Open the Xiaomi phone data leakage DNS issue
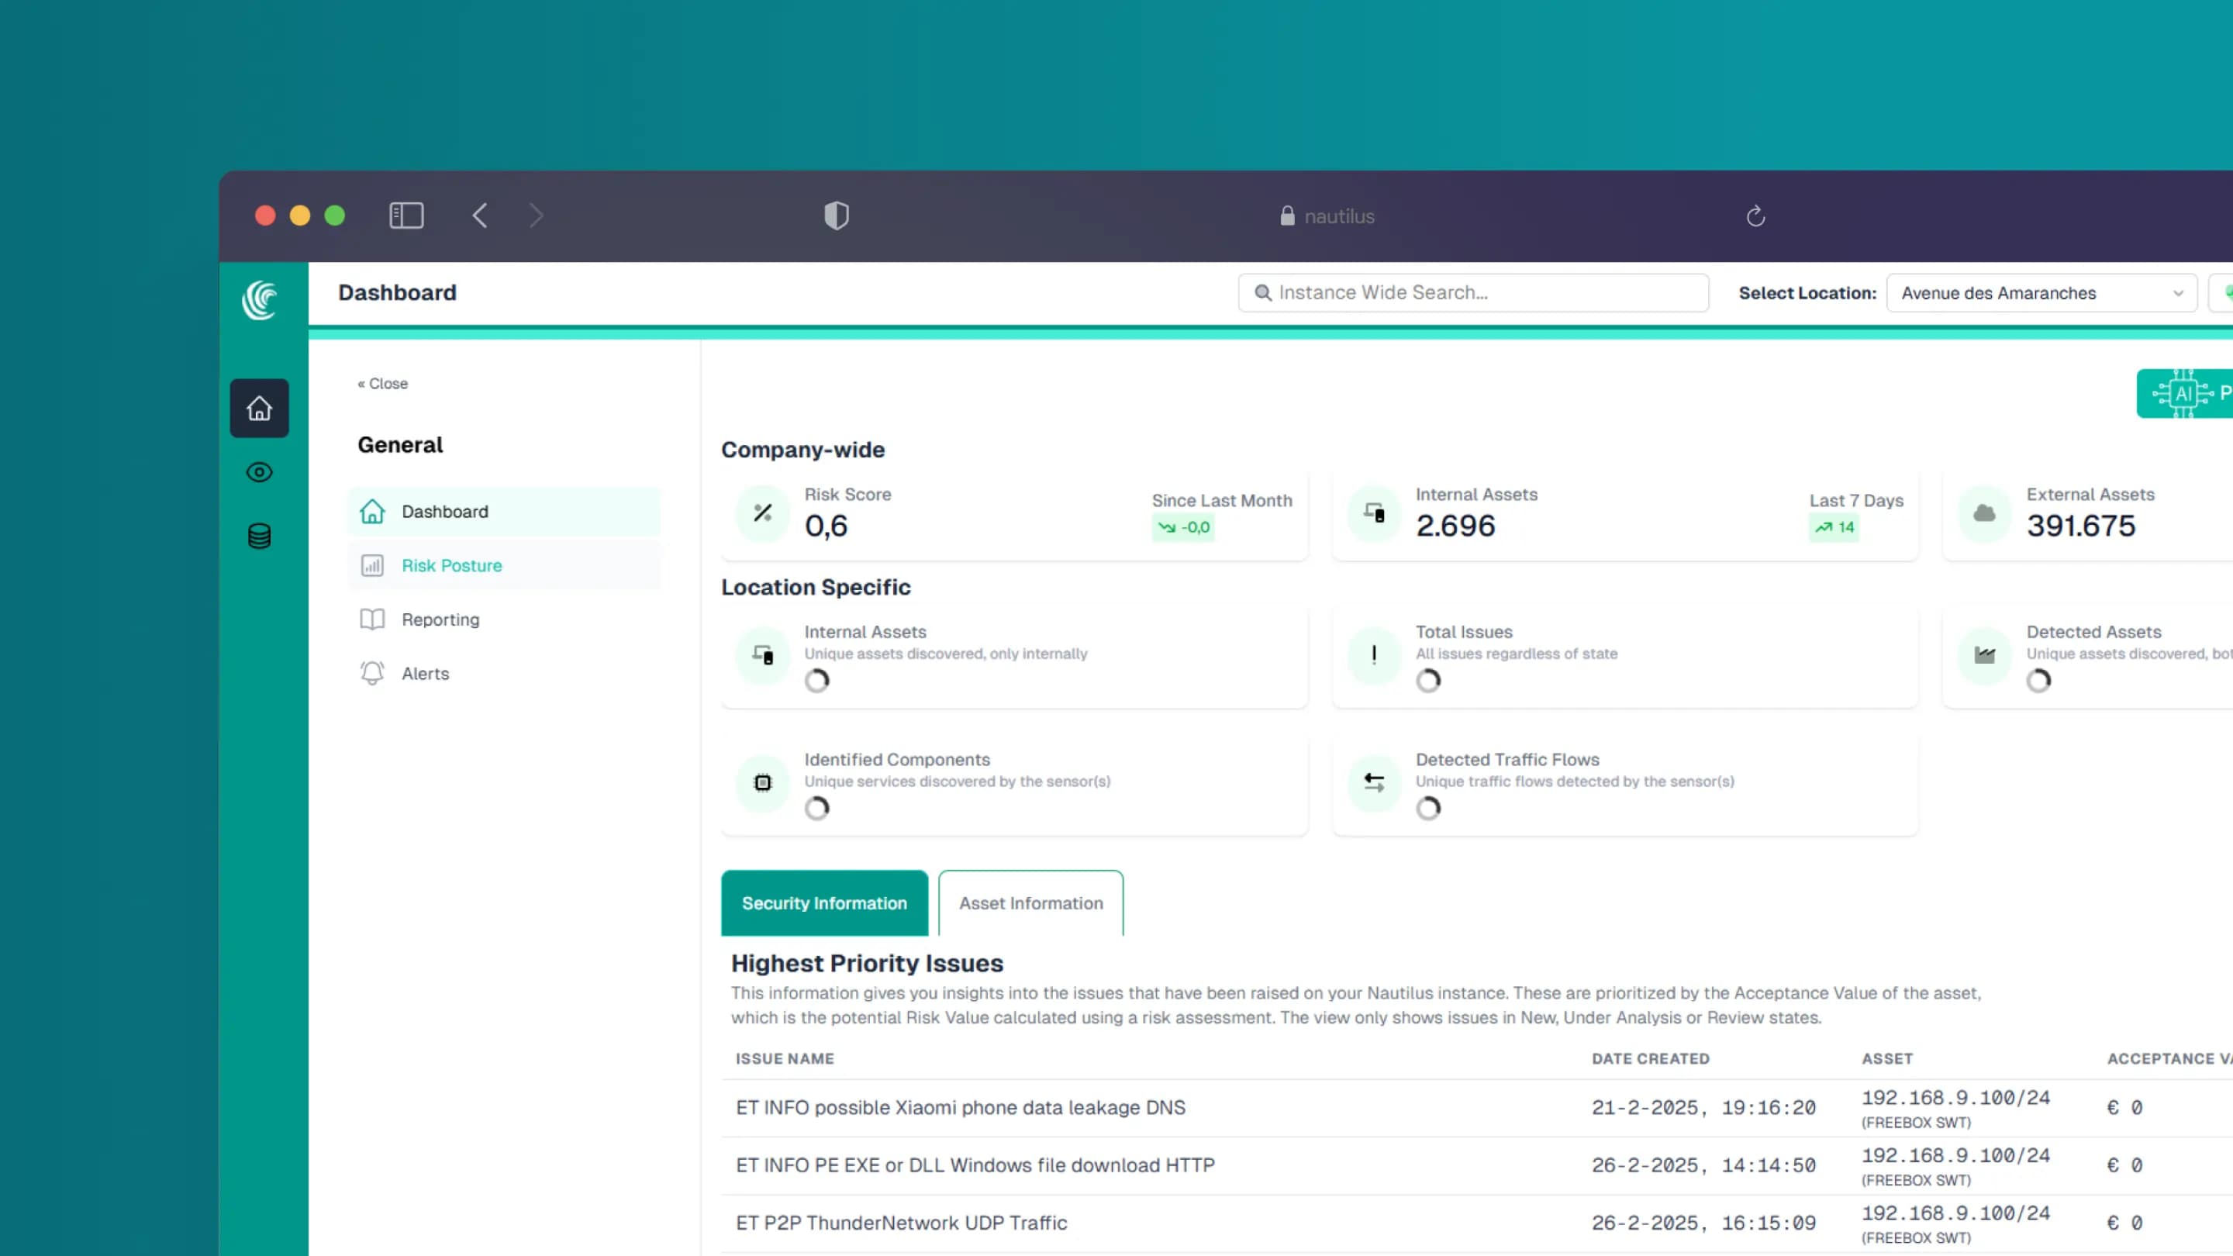This screenshot has height=1256, width=2233. click(960, 1108)
